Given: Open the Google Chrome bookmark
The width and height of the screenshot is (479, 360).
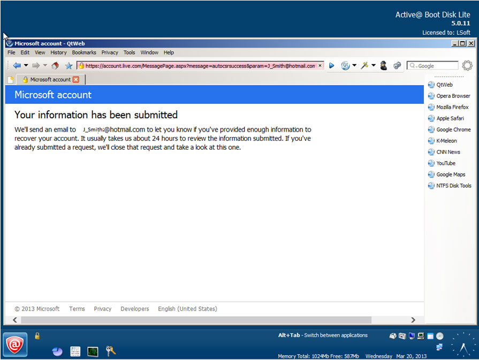Looking at the screenshot, I should click(x=450, y=129).
